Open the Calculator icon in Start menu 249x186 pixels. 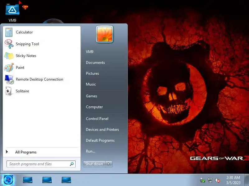point(9,32)
